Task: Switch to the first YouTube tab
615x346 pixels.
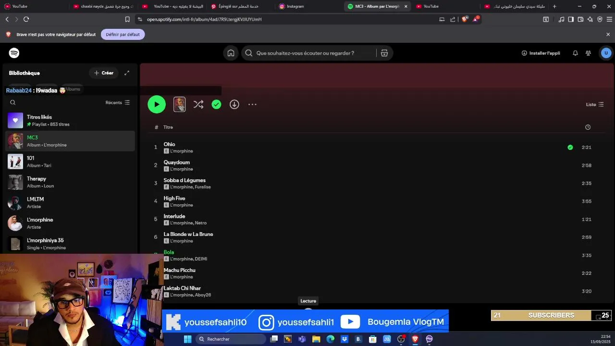Action: pos(35,6)
